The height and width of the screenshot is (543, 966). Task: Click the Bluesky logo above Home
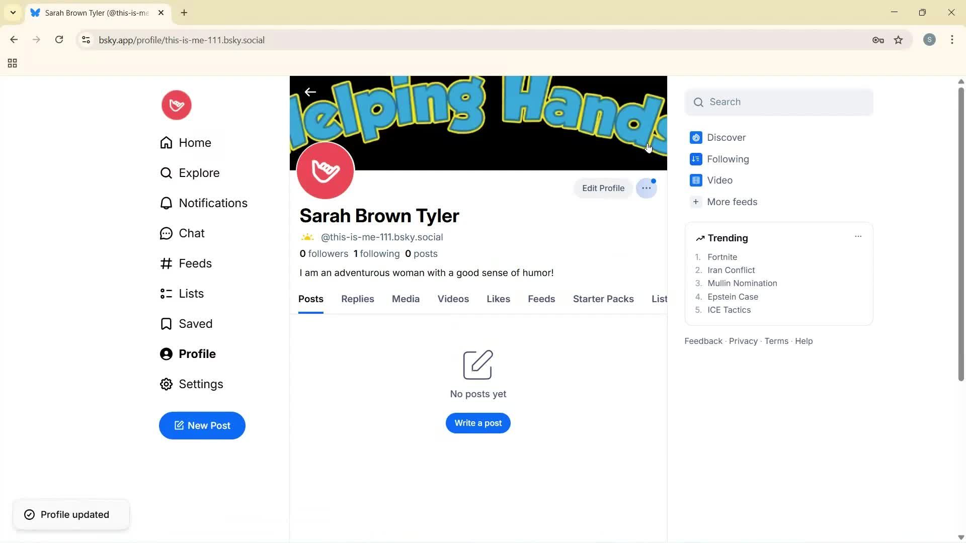[x=176, y=105]
